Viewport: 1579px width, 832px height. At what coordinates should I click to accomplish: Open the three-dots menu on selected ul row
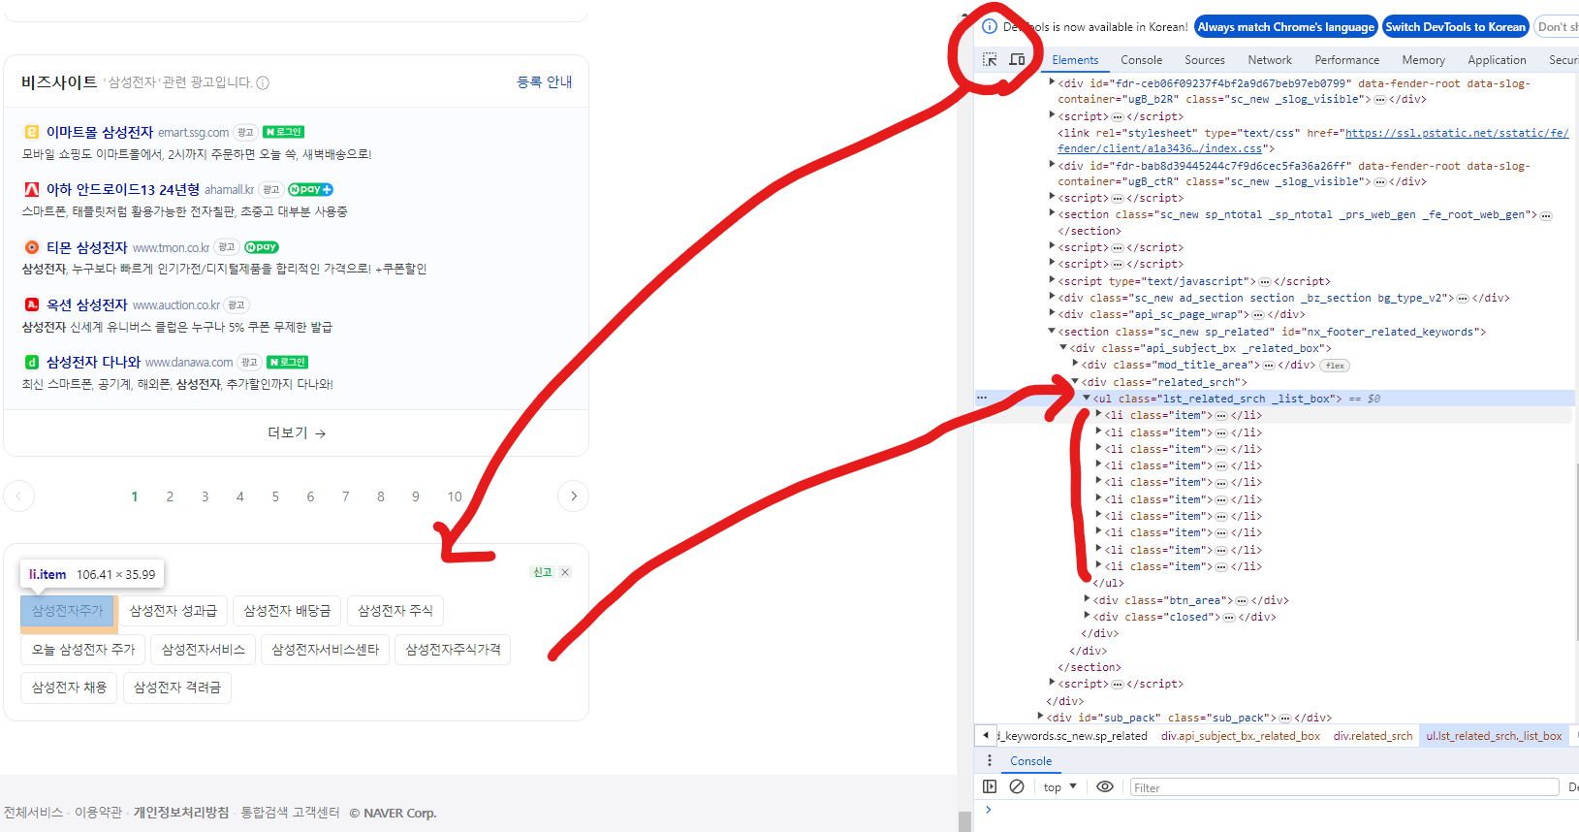tap(982, 399)
